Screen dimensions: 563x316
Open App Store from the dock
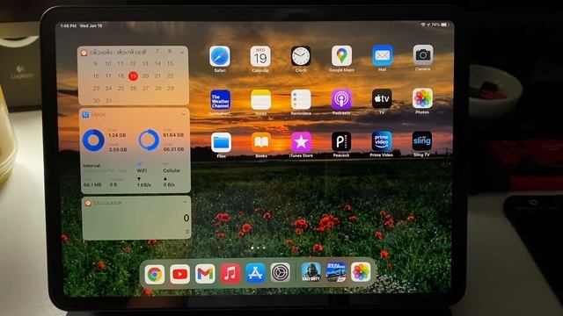[x=255, y=273]
